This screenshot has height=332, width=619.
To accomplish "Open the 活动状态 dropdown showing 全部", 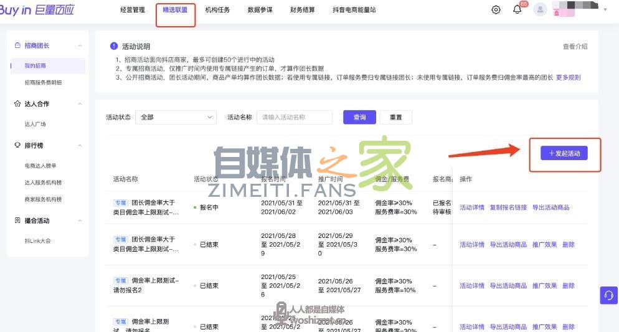I will (x=176, y=117).
